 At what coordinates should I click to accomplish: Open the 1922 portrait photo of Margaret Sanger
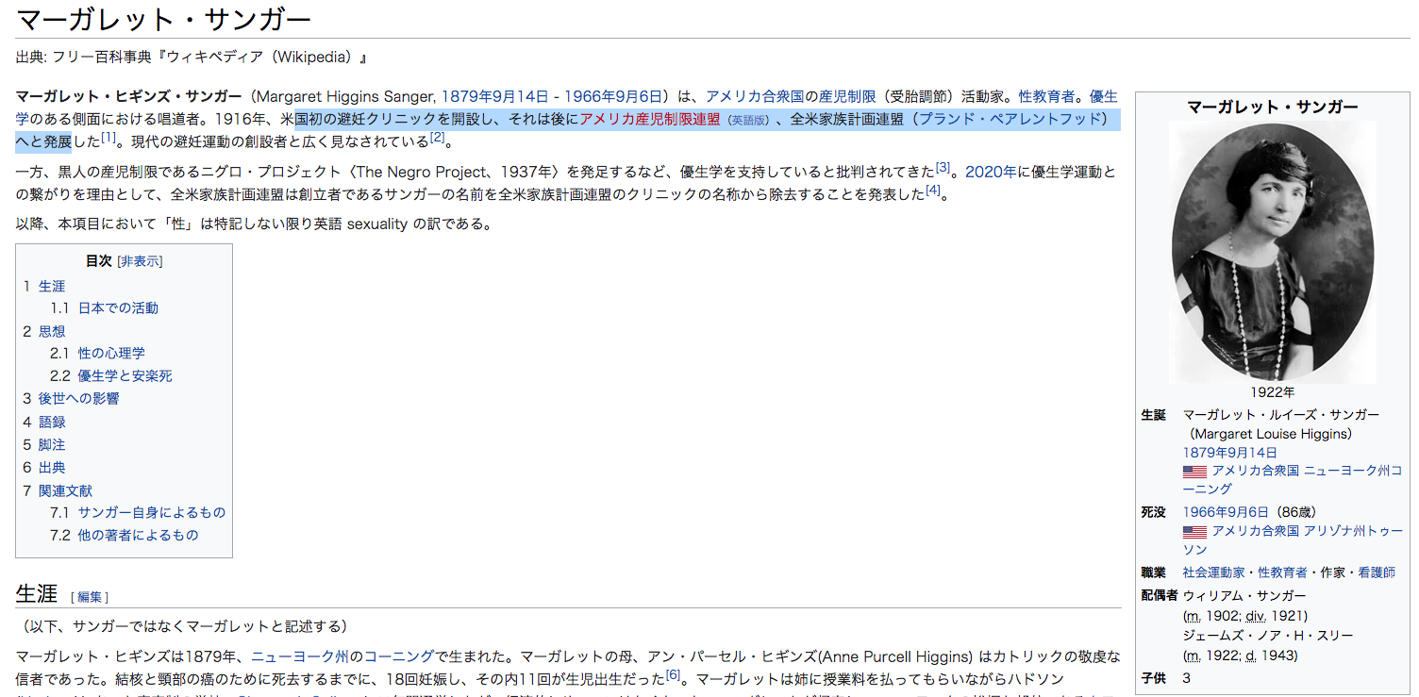tap(1272, 252)
